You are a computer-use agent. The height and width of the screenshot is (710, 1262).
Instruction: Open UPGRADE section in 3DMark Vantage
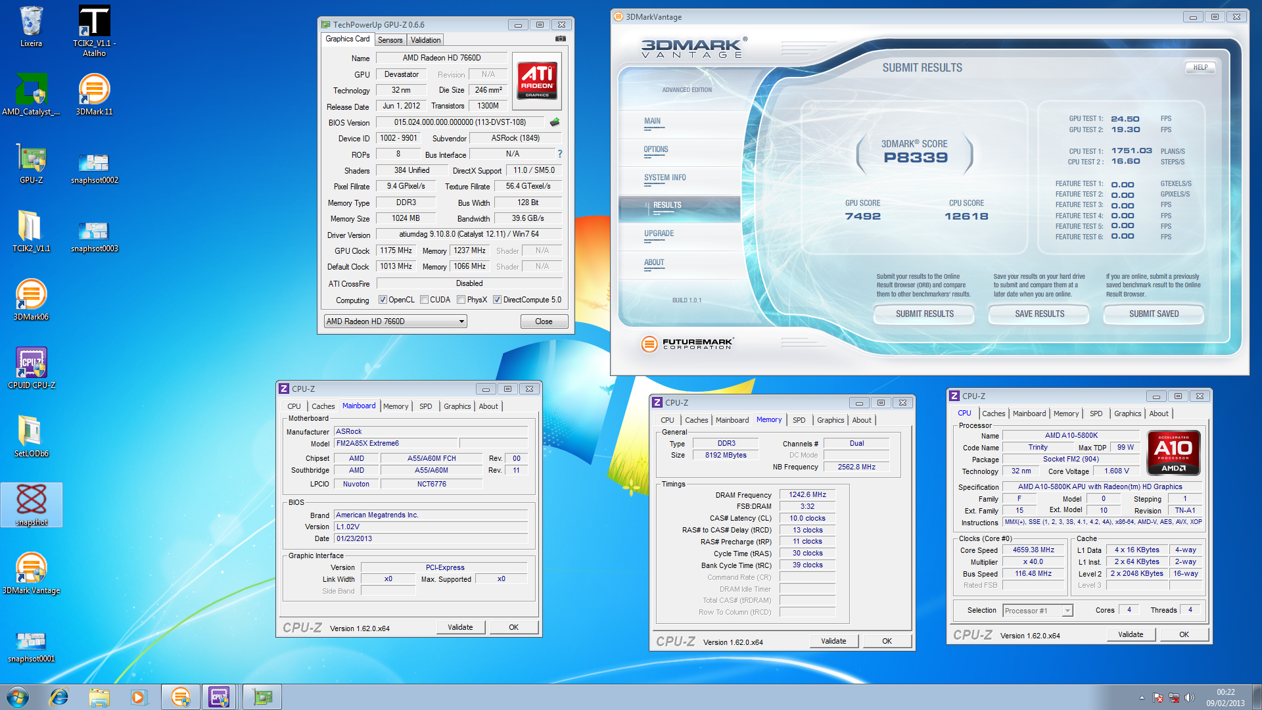pyautogui.click(x=659, y=233)
